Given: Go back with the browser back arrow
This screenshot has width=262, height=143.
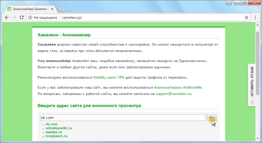Looking at the screenshot, I should [x=7, y=17].
